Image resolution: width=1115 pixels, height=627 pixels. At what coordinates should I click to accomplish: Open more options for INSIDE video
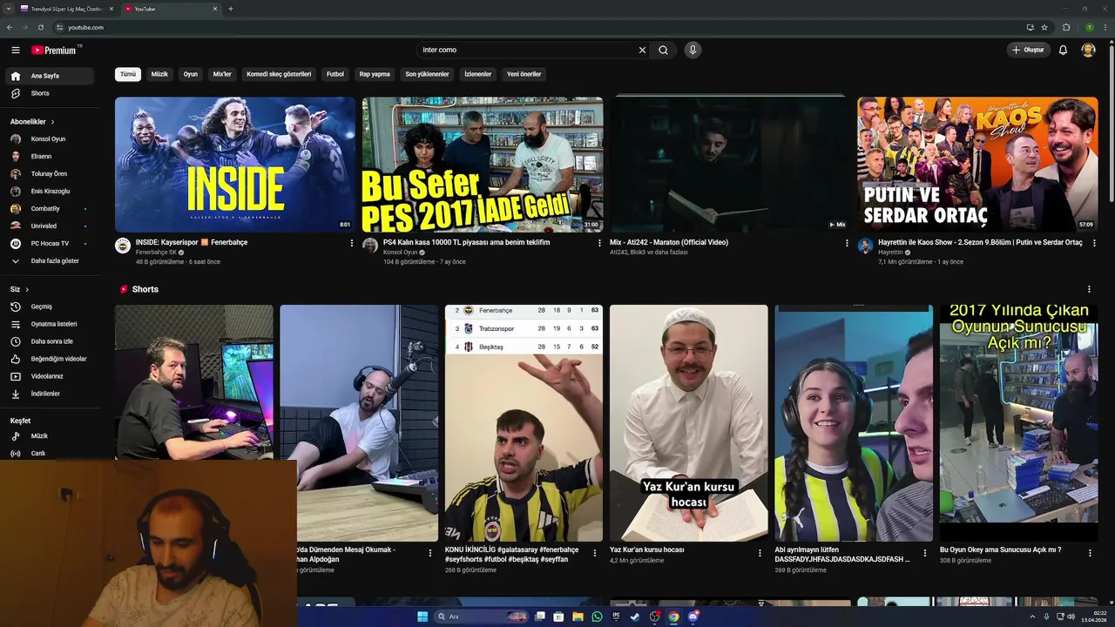(x=352, y=243)
